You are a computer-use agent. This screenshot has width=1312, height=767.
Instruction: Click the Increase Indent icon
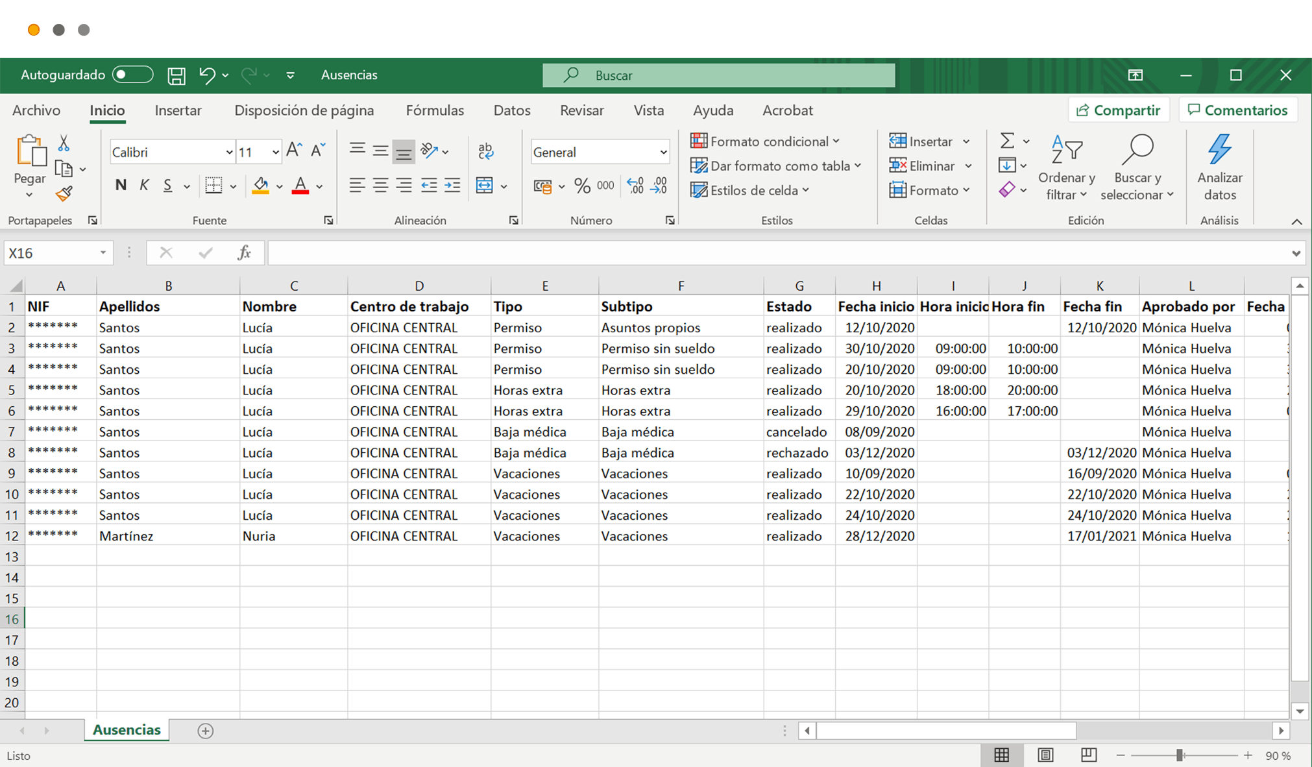[x=452, y=186]
